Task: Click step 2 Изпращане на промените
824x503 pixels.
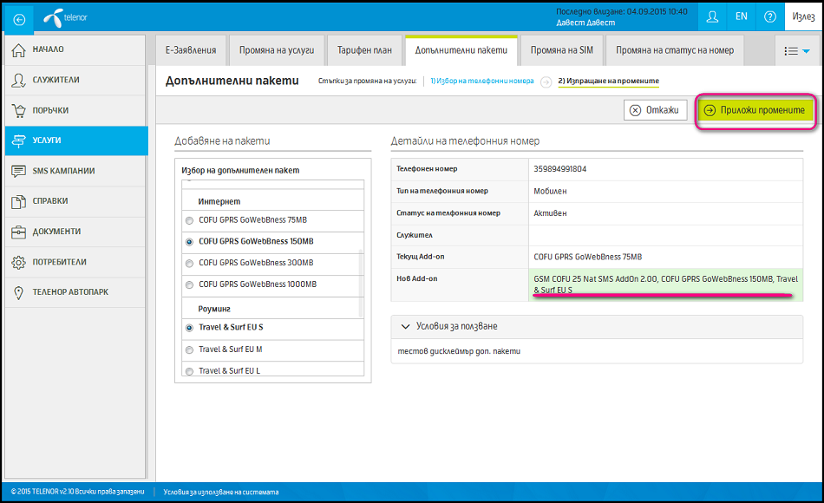Action: pos(609,81)
